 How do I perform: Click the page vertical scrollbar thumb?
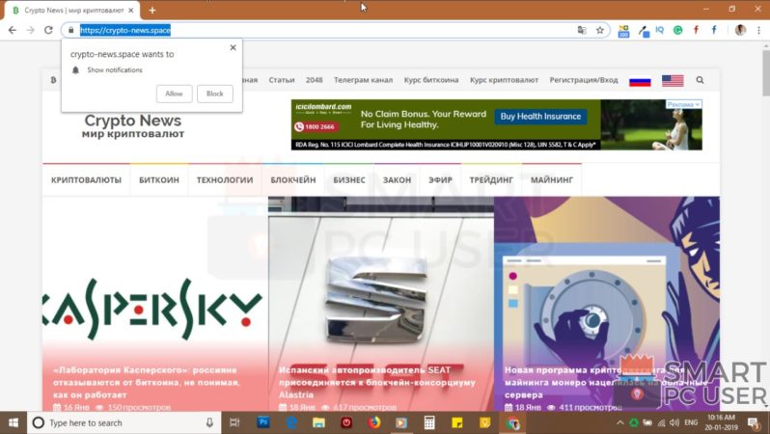coord(765,72)
